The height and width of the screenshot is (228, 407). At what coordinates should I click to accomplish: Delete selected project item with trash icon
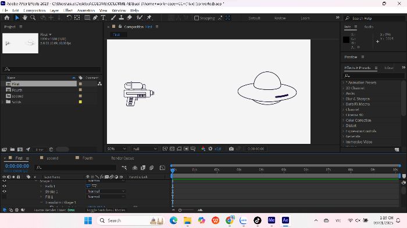click(51, 150)
